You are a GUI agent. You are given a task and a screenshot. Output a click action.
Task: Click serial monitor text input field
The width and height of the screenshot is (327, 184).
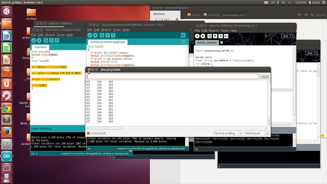173,76
